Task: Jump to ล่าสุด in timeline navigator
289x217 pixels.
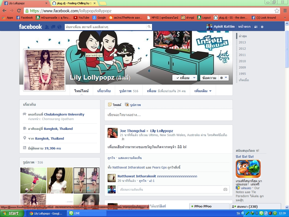Action: [x=243, y=36]
